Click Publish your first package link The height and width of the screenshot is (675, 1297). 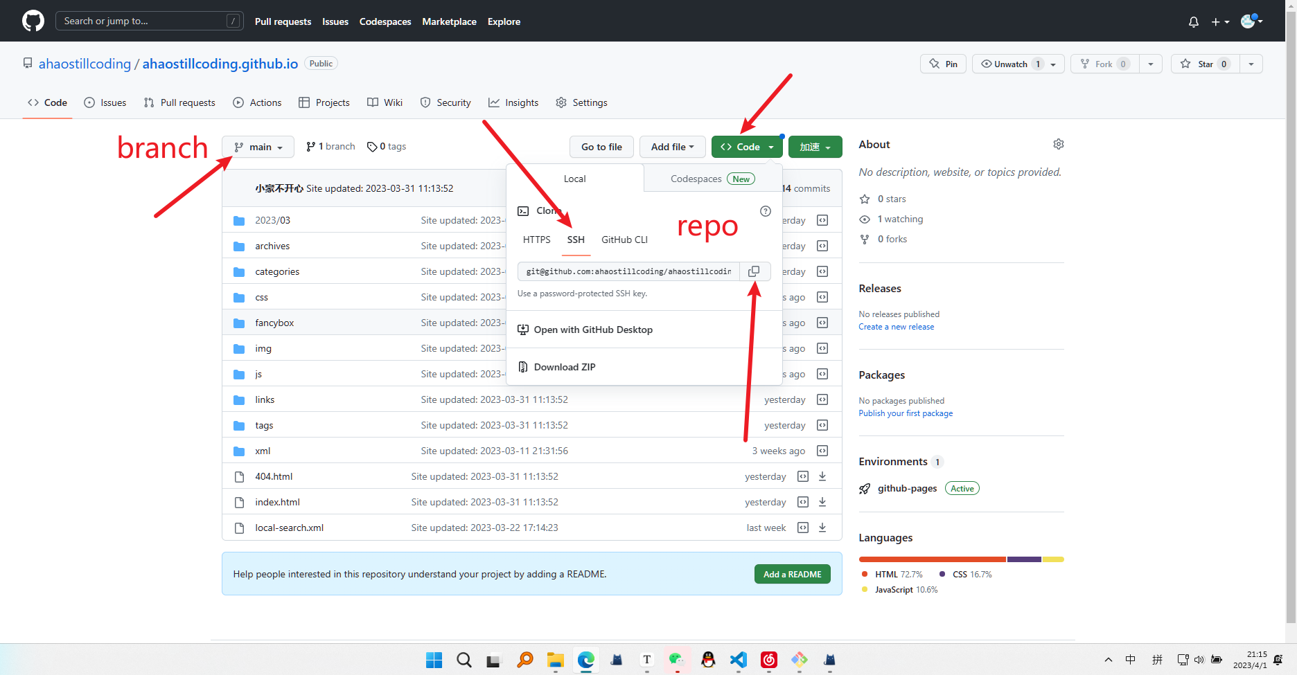(x=906, y=413)
